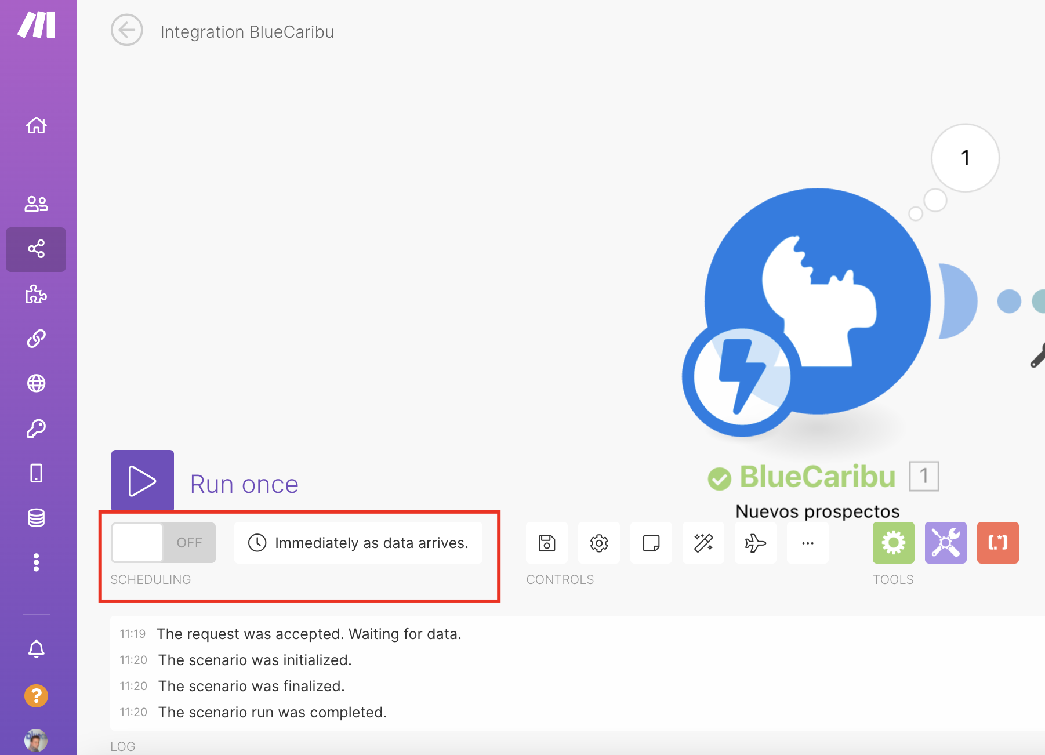The width and height of the screenshot is (1045, 755).
Task: Select log entry The request was accepted
Action: (x=309, y=634)
